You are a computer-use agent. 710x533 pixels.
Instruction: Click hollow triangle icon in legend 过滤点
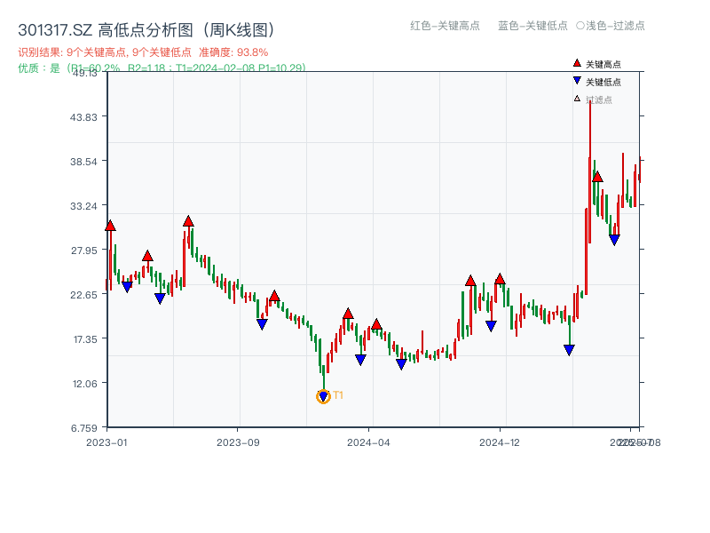[577, 99]
